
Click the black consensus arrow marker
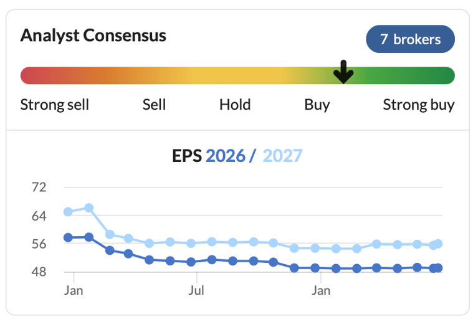click(343, 72)
